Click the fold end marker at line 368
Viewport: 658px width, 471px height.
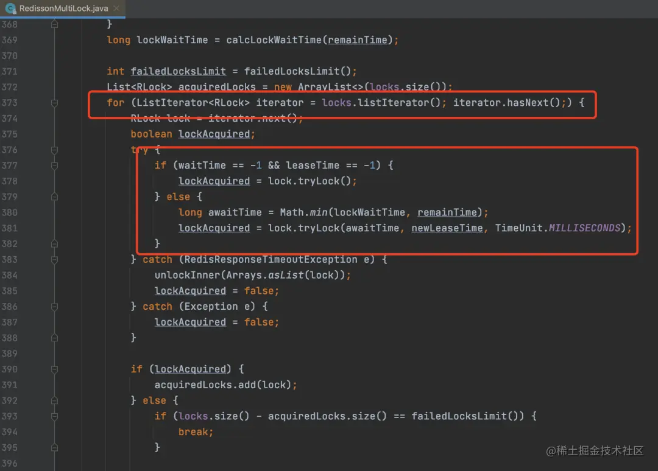(x=55, y=24)
